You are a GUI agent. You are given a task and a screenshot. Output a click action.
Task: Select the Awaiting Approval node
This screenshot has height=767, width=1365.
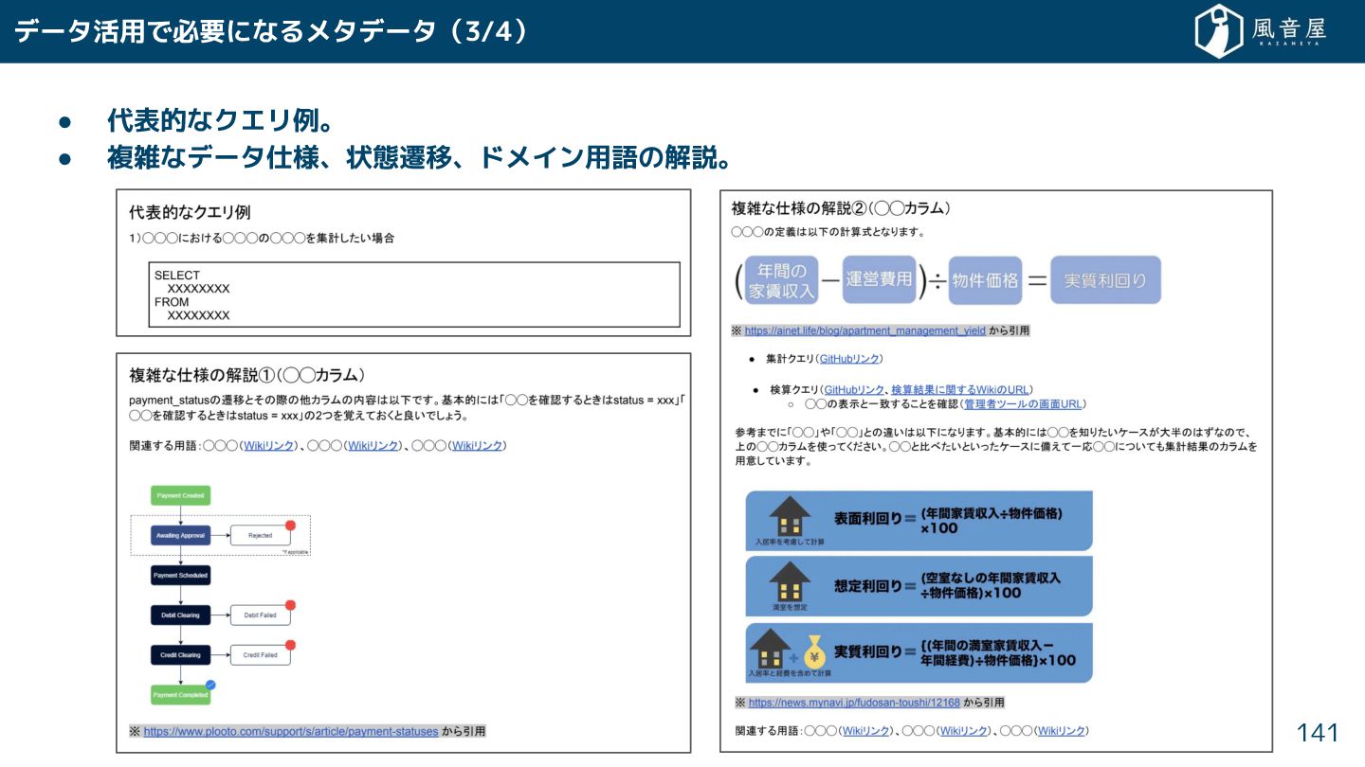(x=180, y=536)
